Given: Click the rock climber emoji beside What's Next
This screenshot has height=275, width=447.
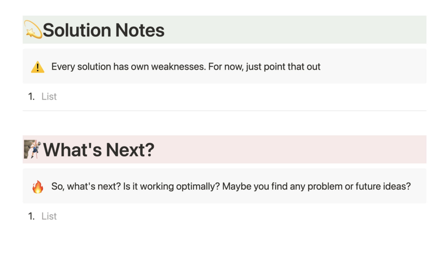Looking at the screenshot, I should tap(32, 149).
